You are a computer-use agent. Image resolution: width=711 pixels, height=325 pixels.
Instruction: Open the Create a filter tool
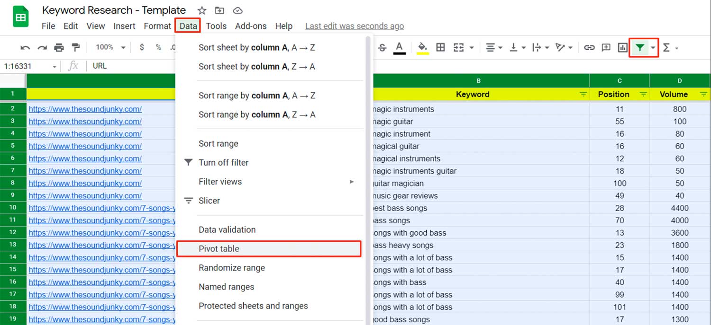(640, 47)
